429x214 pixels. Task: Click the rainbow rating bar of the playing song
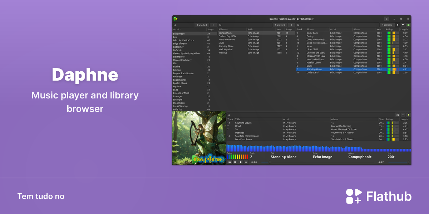pyautogui.click(x=237, y=157)
